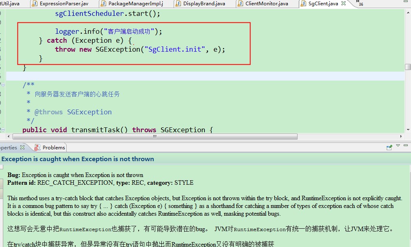The width and height of the screenshot is (411, 247).
Task: Click the Java file icon on PackageManagerImpl tab
Action: point(104,4)
